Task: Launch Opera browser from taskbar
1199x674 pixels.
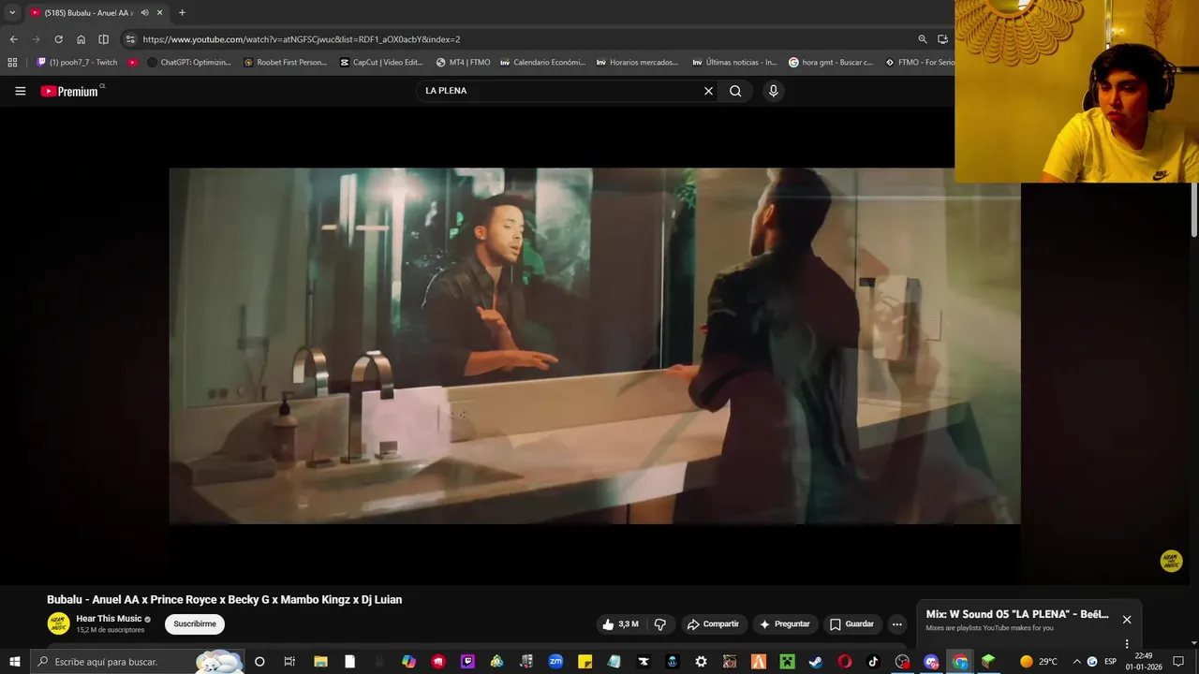Action: coord(845,662)
